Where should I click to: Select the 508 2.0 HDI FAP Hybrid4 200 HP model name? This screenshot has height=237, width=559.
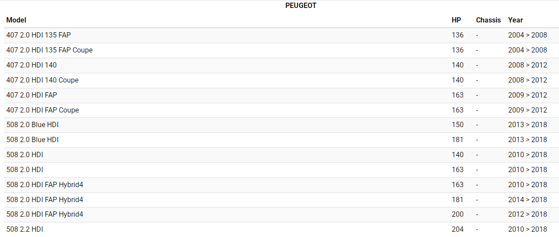45,214
